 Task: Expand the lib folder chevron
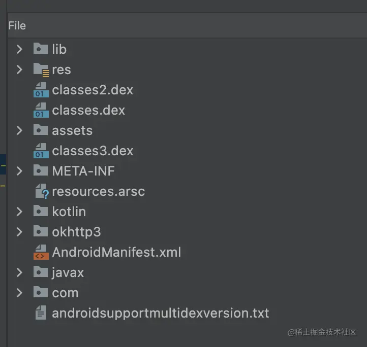19,49
